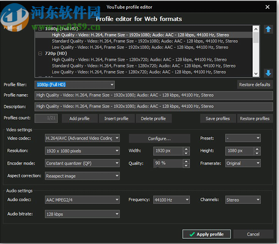
Task: Click Insert profile button
Action: [116, 119]
